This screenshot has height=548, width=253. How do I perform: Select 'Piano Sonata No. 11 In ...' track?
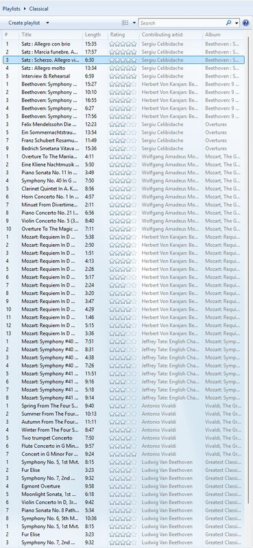coord(123,173)
